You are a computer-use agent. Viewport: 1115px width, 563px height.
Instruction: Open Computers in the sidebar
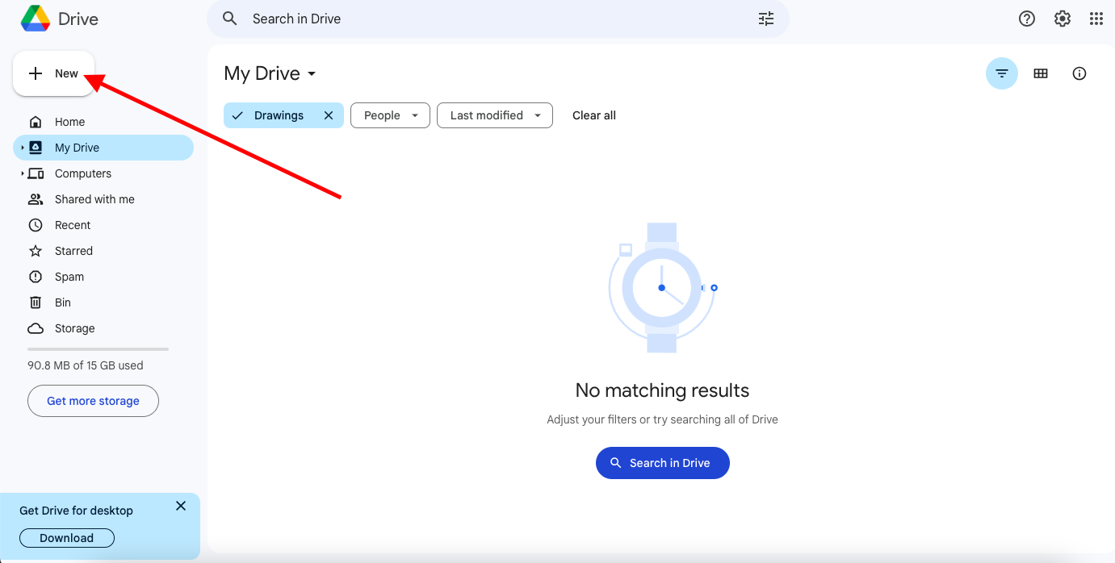pos(103,173)
